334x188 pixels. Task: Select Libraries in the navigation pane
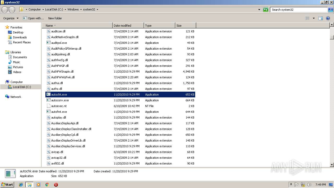point(16,52)
